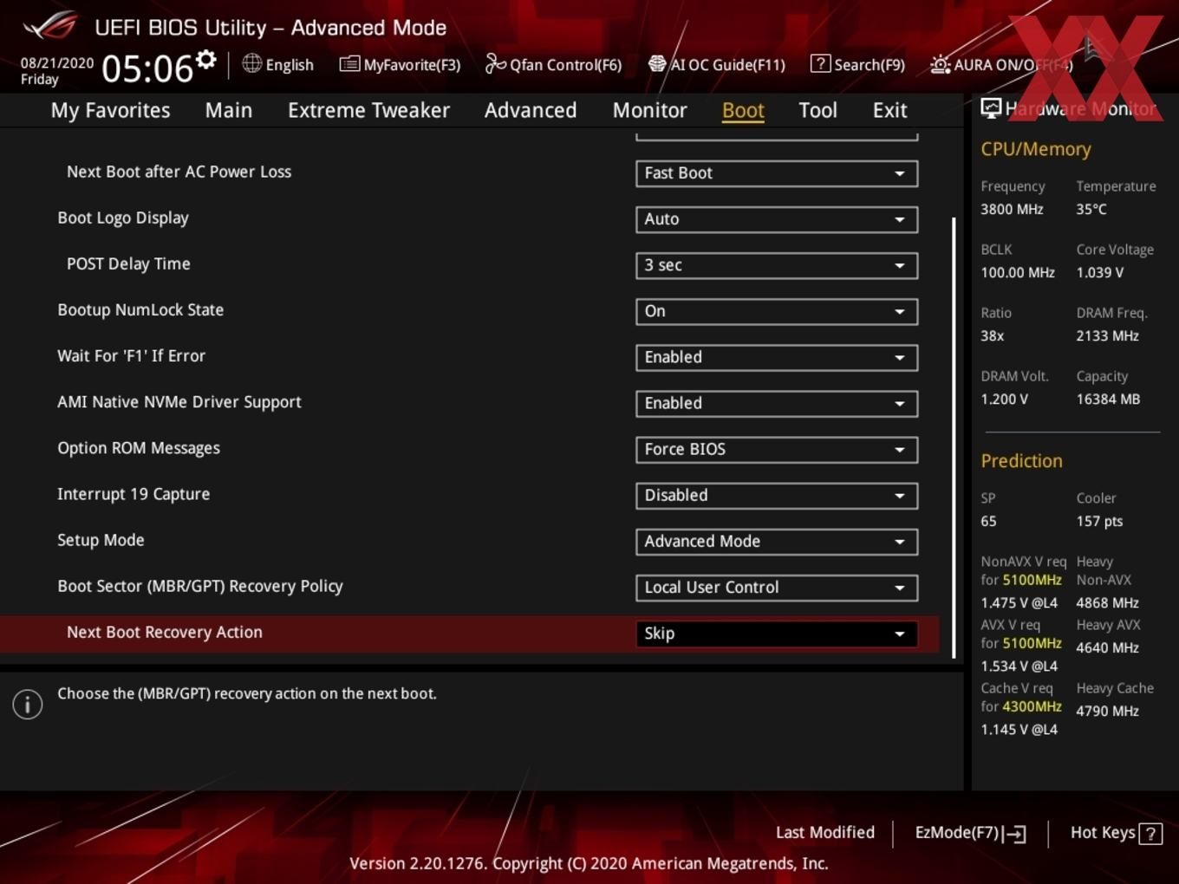This screenshot has height=884, width=1179.
Task: Change Interrupt 19 Capture dropdown
Action: 777,495
